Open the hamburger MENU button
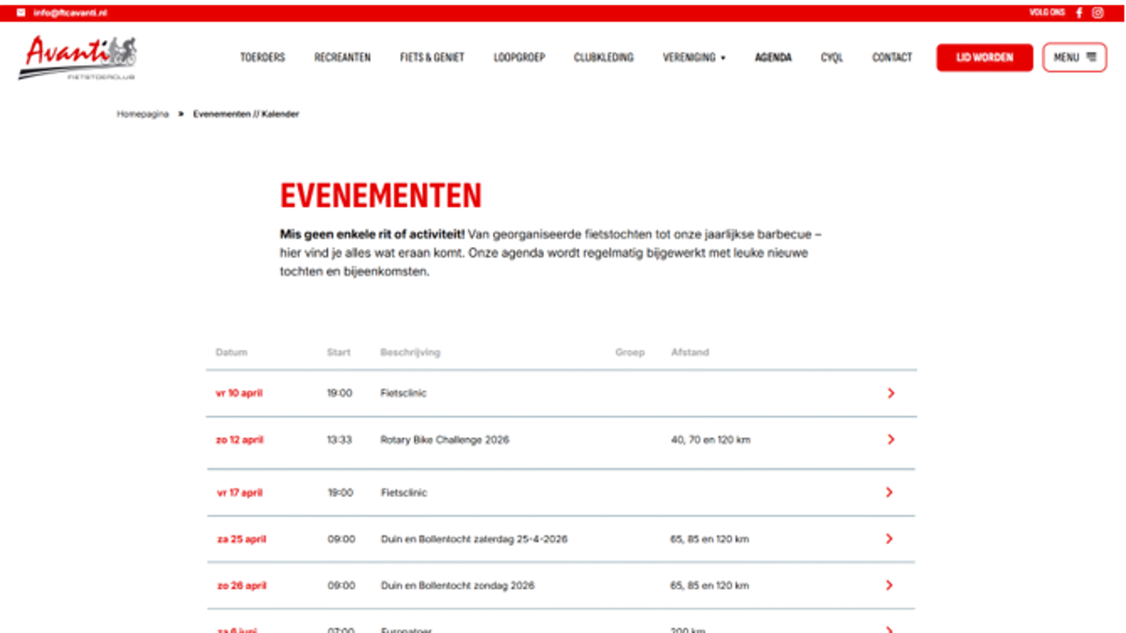 1074,57
